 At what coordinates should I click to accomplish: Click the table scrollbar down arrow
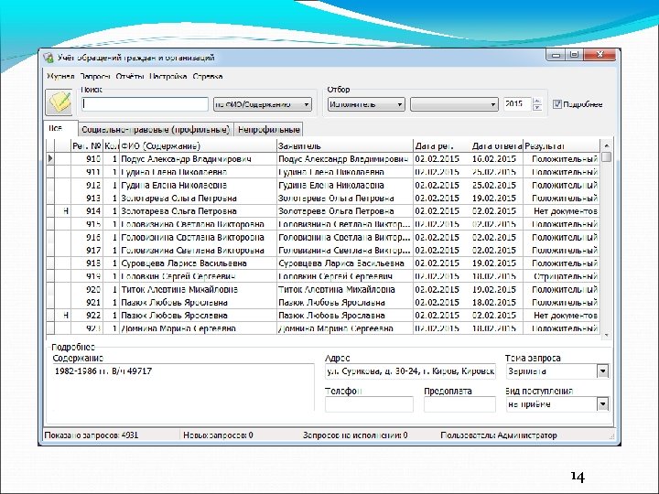click(x=607, y=335)
